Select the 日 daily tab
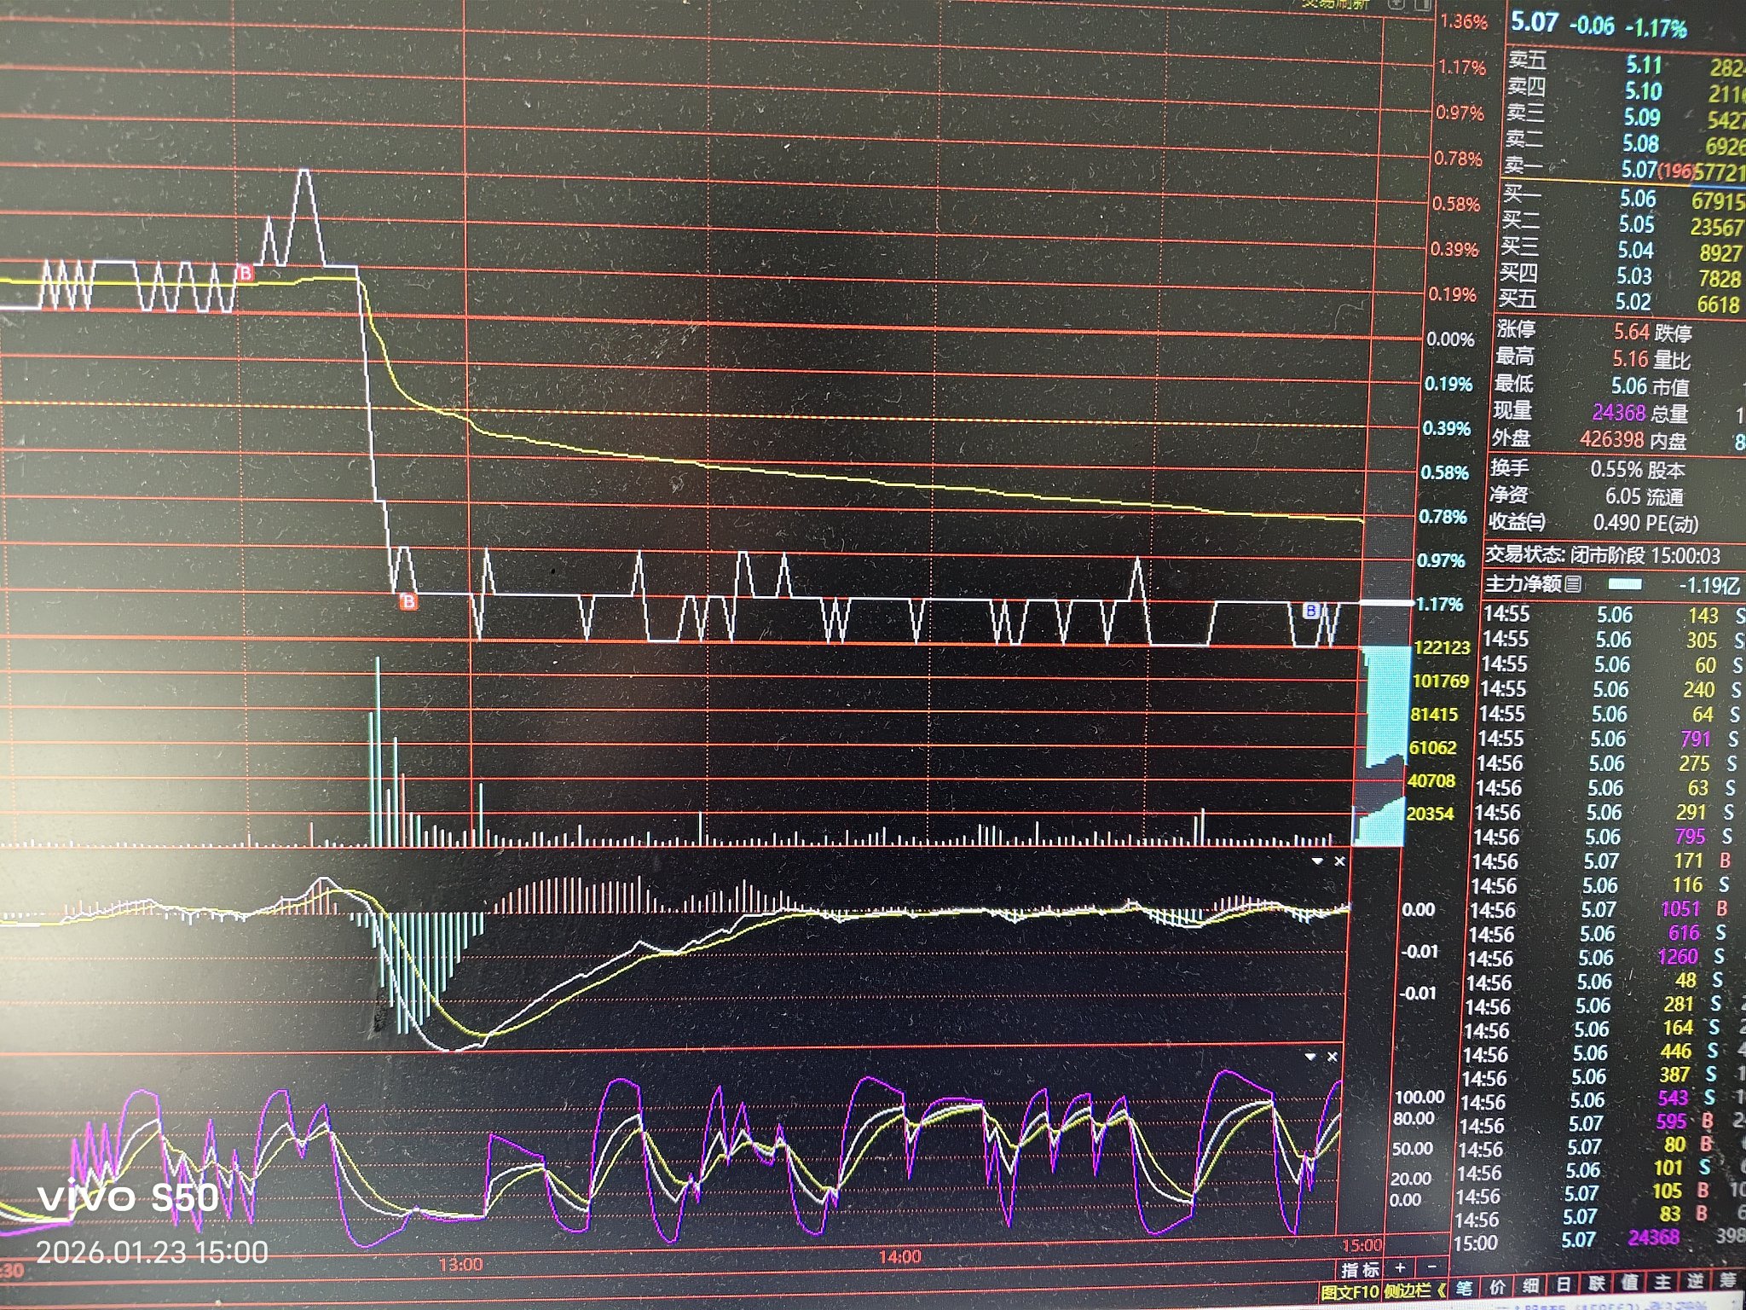 tap(1564, 1284)
